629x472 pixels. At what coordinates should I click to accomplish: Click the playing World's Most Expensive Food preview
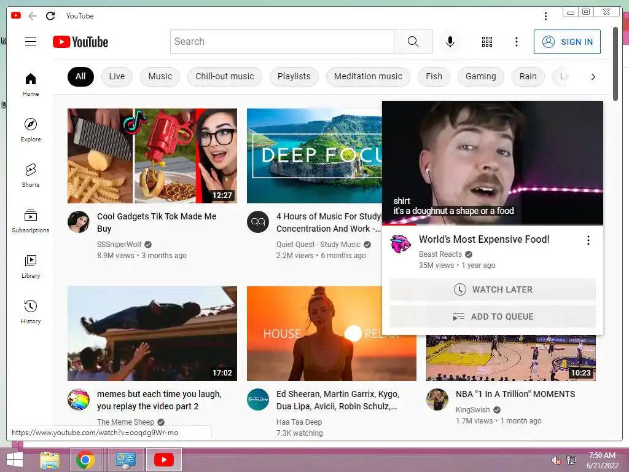pyautogui.click(x=493, y=162)
